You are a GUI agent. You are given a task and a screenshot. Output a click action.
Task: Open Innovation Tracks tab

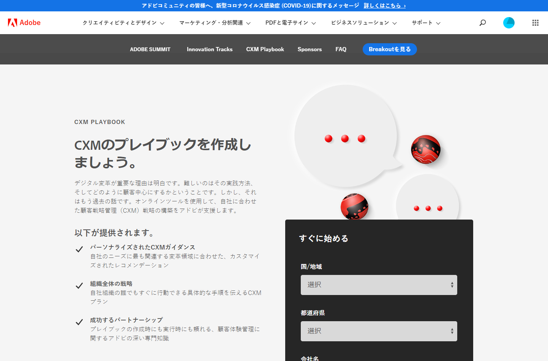pos(210,49)
